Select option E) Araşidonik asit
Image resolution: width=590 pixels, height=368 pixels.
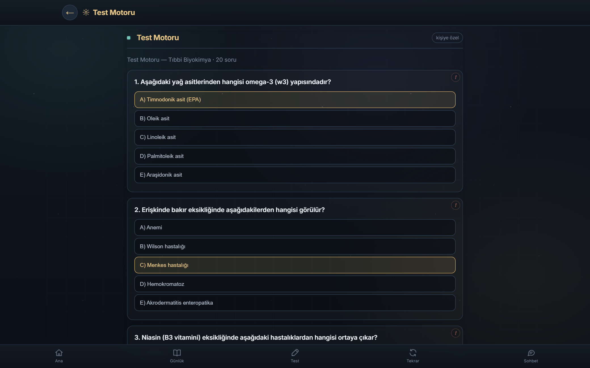(295, 175)
